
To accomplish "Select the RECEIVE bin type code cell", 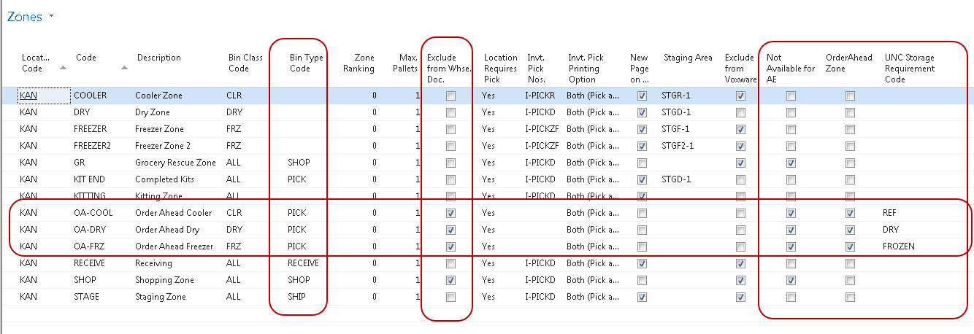I will [303, 263].
